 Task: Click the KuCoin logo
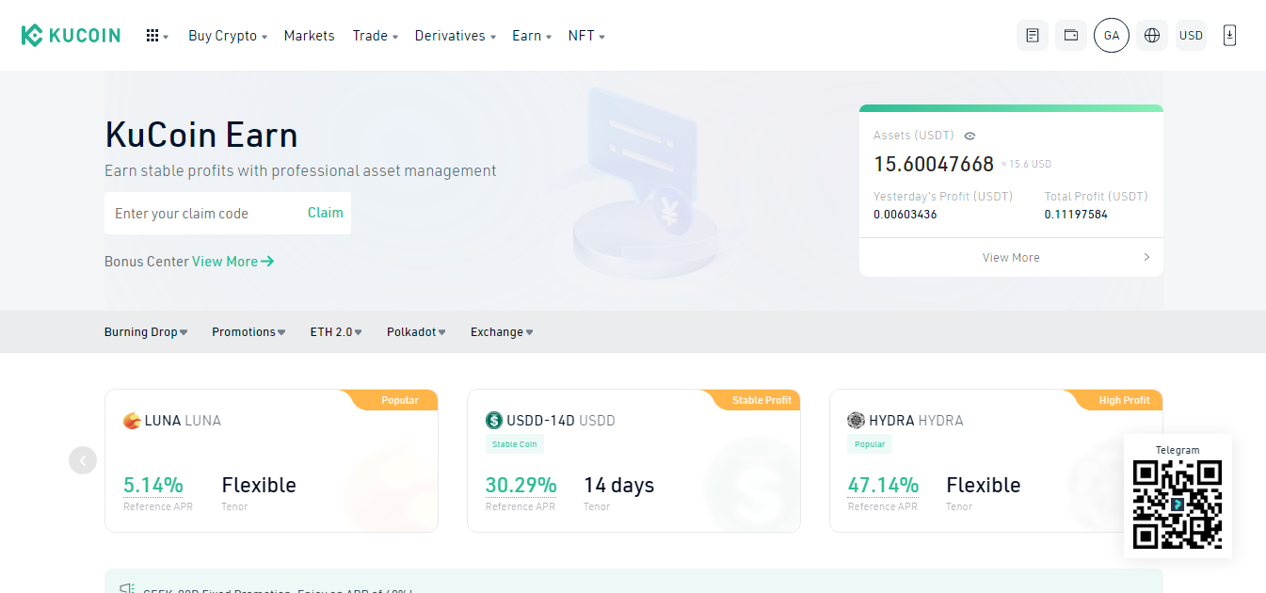(71, 35)
